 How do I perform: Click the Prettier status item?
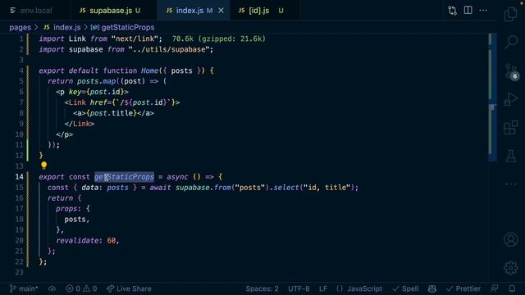463,288
